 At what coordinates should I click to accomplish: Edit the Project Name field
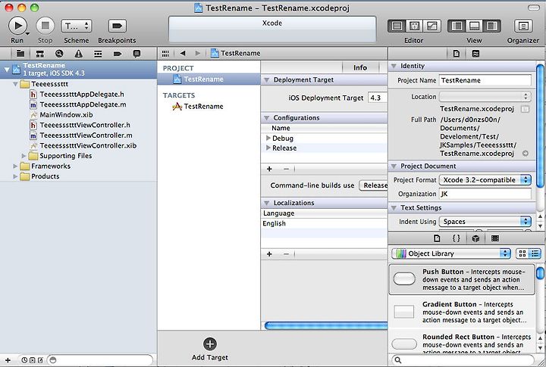pyautogui.click(x=485, y=80)
